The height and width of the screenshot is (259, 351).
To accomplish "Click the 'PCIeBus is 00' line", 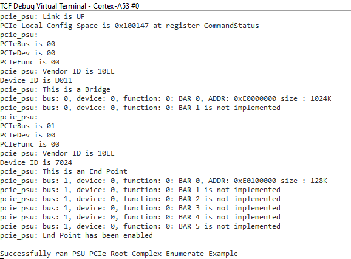I will 27,44.
